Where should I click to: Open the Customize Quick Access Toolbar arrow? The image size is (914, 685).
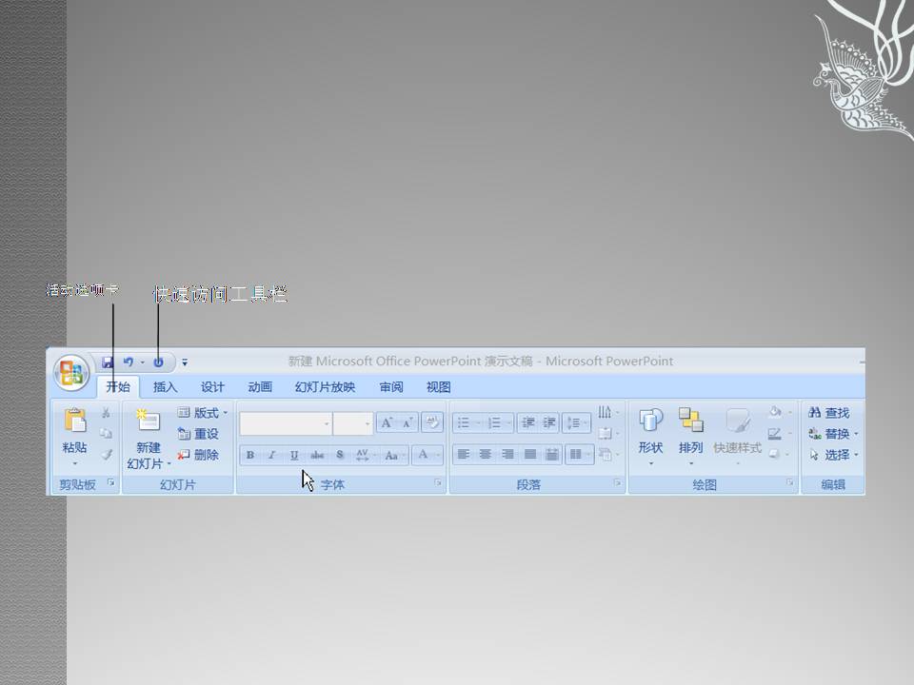tap(184, 362)
